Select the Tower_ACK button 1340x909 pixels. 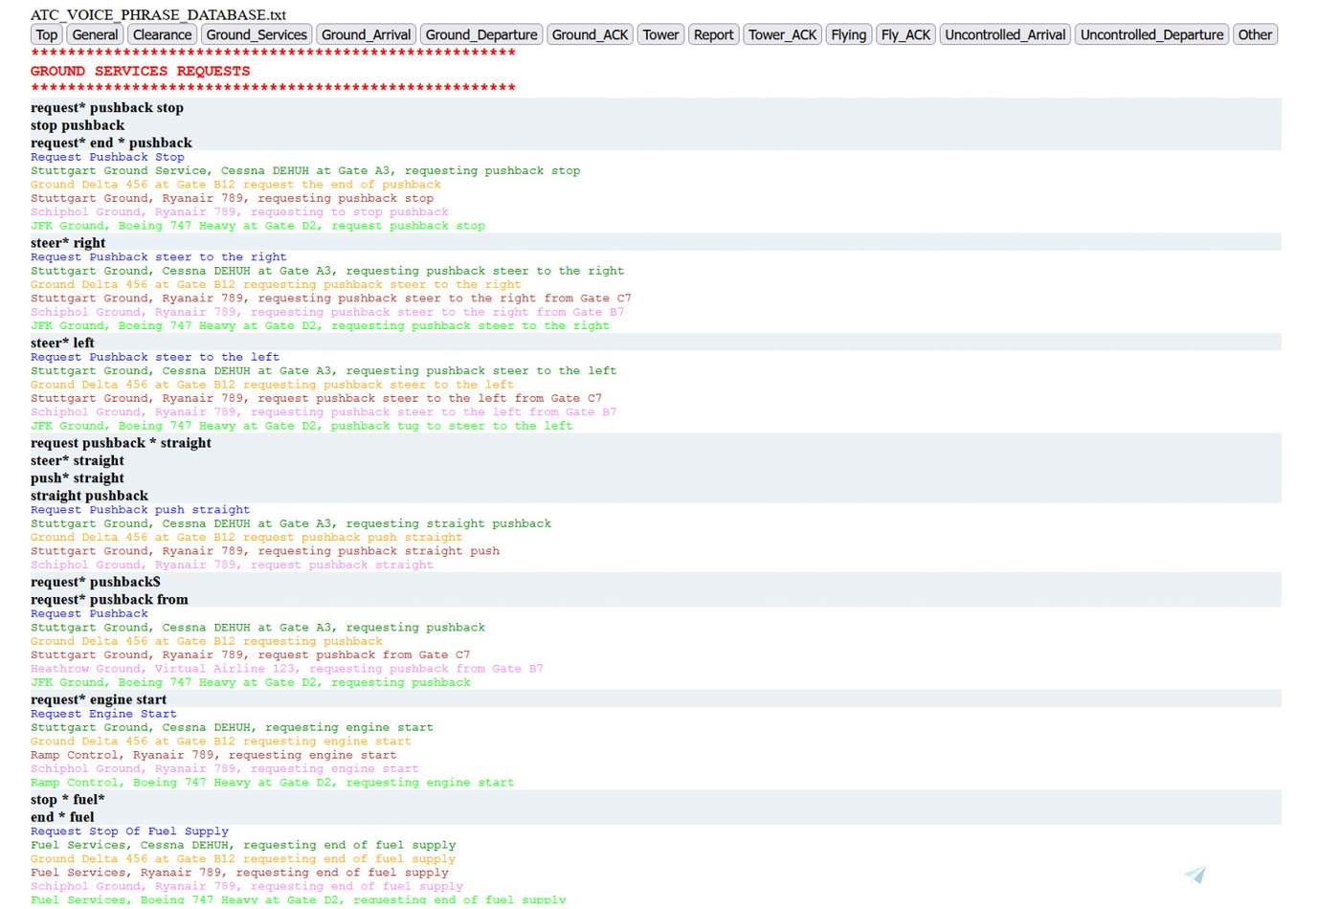pyautogui.click(x=782, y=35)
